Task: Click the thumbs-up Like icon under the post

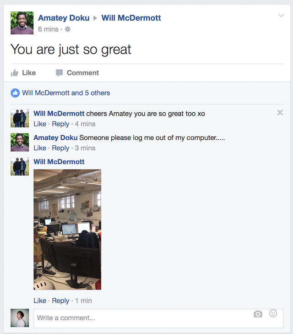Action: click(15, 73)
